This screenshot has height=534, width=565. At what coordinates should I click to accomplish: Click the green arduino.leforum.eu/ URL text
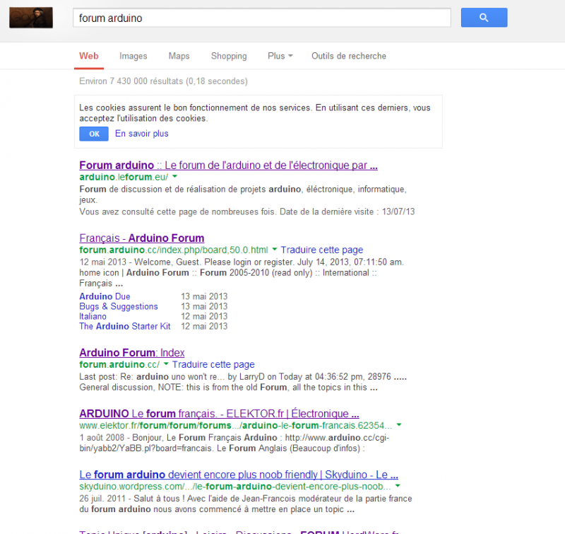coord(124,177)
